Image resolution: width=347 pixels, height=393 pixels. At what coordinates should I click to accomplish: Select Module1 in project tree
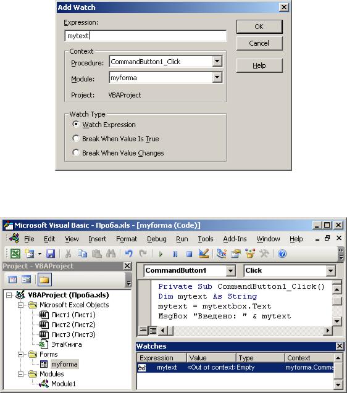63,384
